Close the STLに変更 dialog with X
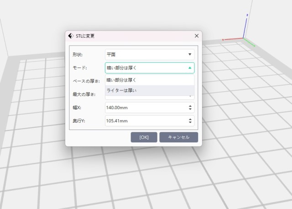 coord(197,36)
